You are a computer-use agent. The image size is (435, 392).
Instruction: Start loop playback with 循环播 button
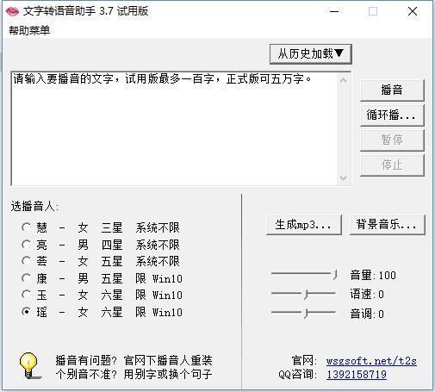point(392,115)
